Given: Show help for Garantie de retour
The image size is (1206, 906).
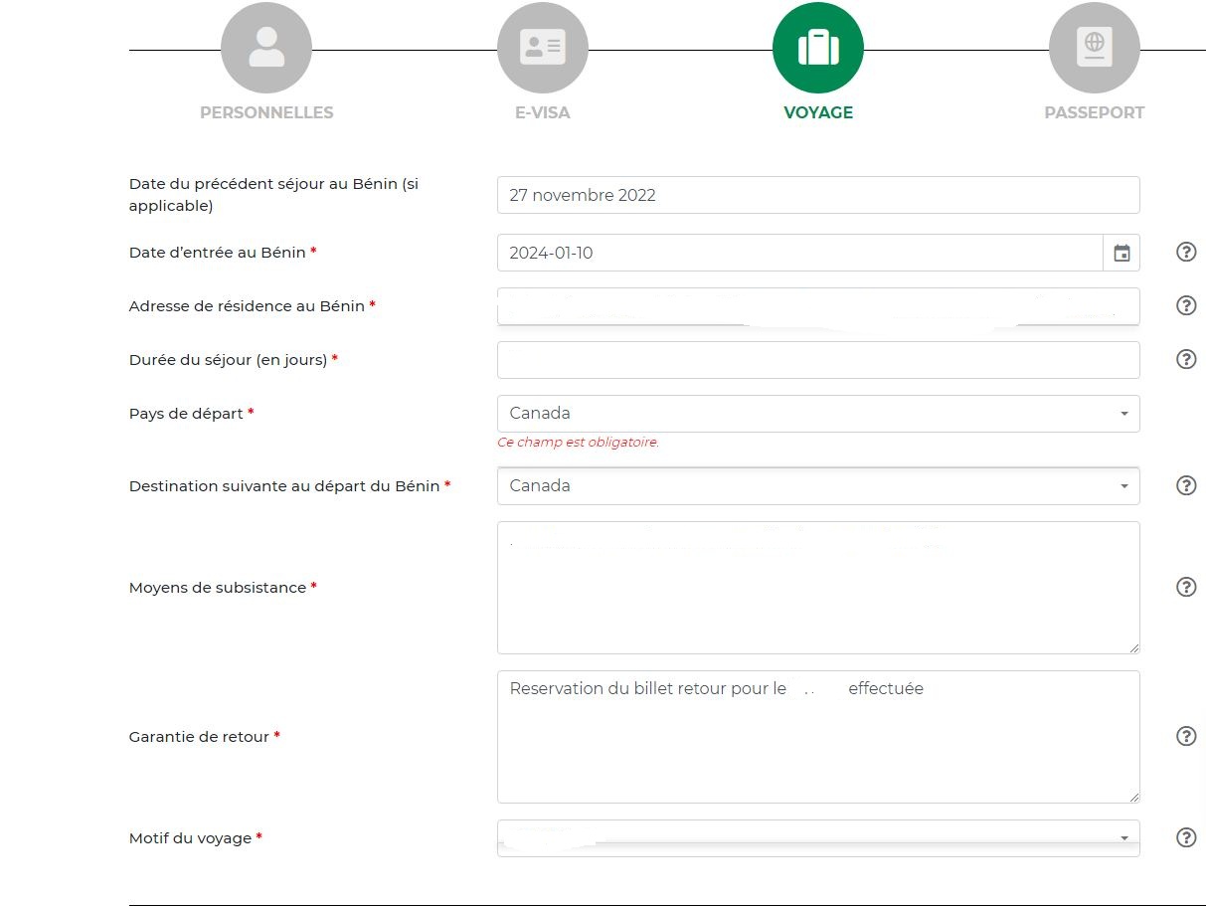Looking at the screenshot, I should 1186,737.
